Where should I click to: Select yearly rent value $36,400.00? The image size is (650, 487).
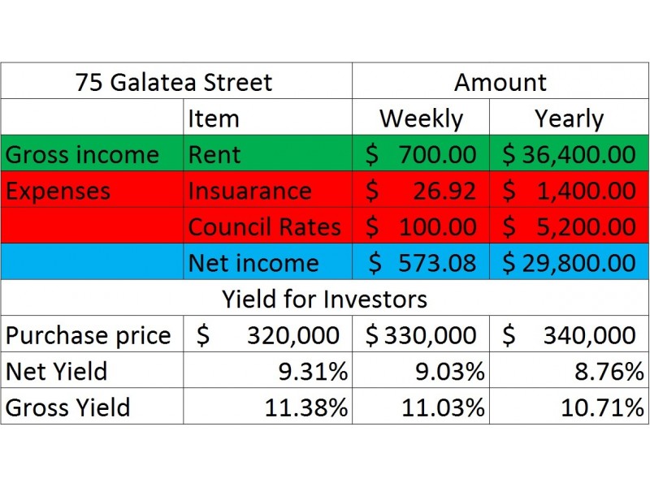pos(570,153)
